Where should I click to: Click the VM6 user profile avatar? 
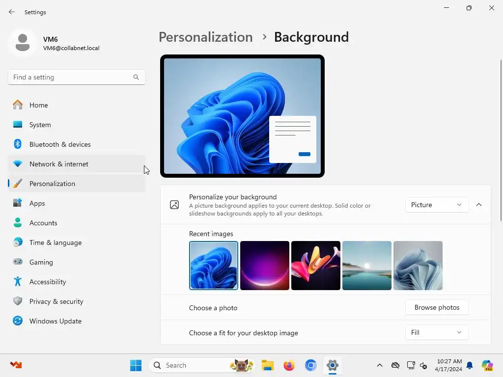[x=23, y=43]
